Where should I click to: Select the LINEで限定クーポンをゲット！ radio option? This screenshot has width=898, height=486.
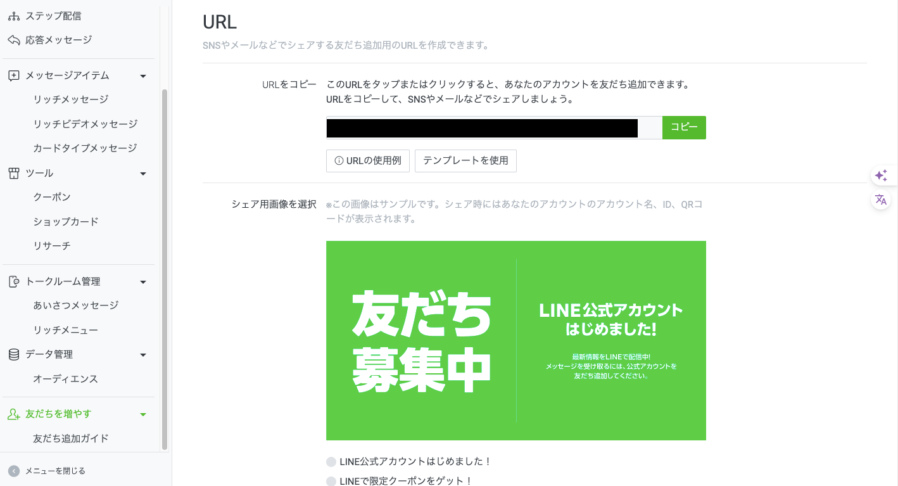331,482
